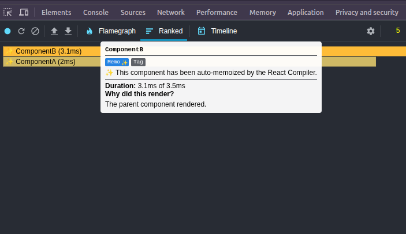Viewport: 406px width, 234px height.
Task: Save the profile with the download icon
Action: click(68, 31)
